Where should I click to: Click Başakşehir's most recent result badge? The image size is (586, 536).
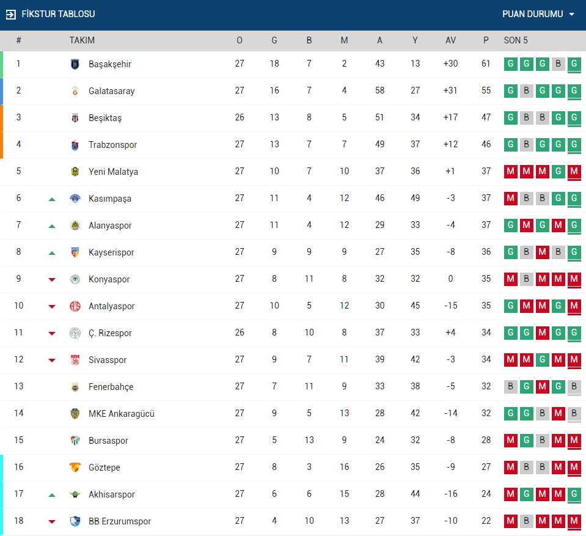coord(573,64)
